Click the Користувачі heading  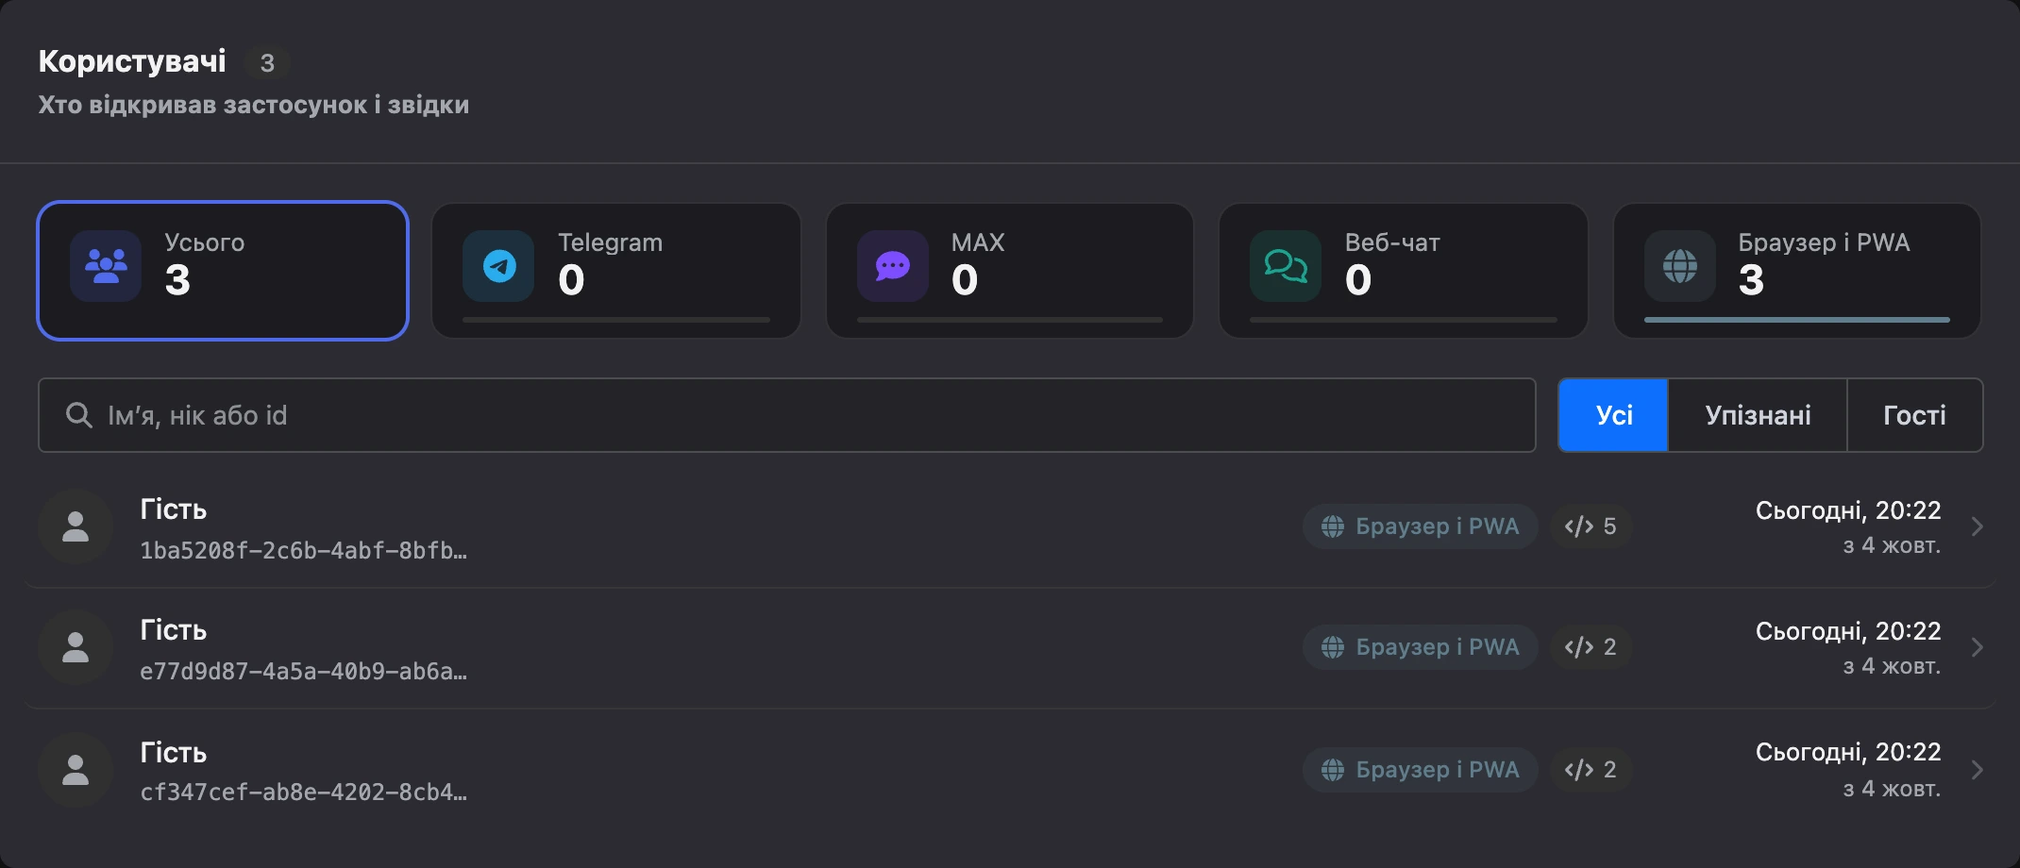132,61
